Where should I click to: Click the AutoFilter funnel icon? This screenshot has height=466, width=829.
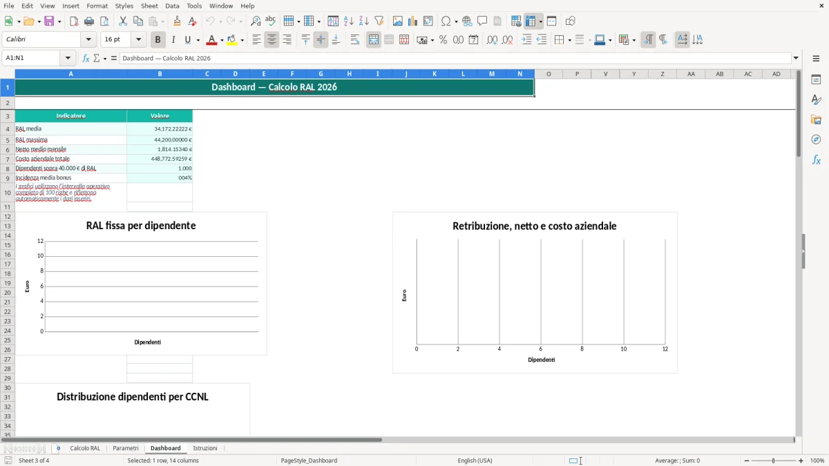(x=379, y=21)
